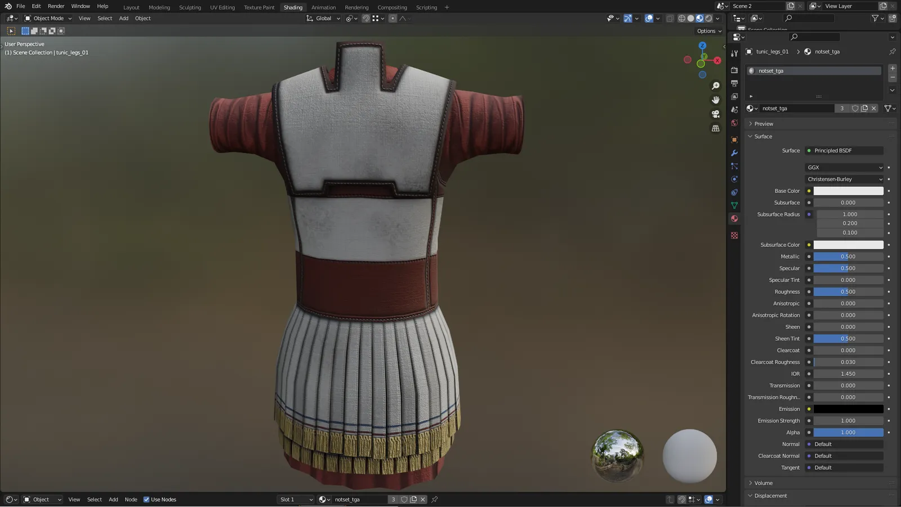901x507 pixels.
Task: Toggle the camera view gizmo
Action: pos(716,114)
